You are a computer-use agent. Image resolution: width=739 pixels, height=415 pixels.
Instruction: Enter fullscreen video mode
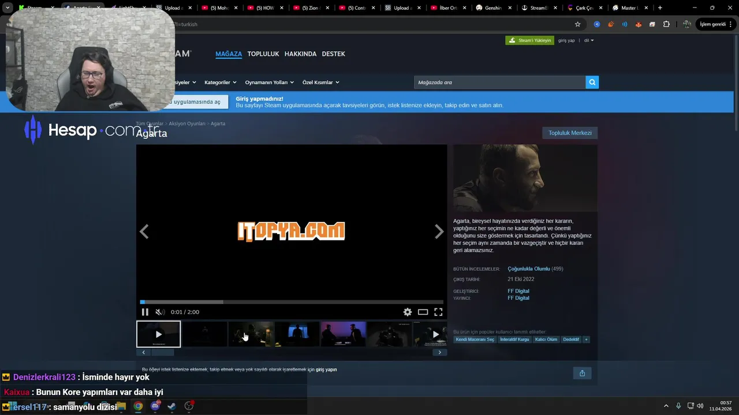pos(438,312)
